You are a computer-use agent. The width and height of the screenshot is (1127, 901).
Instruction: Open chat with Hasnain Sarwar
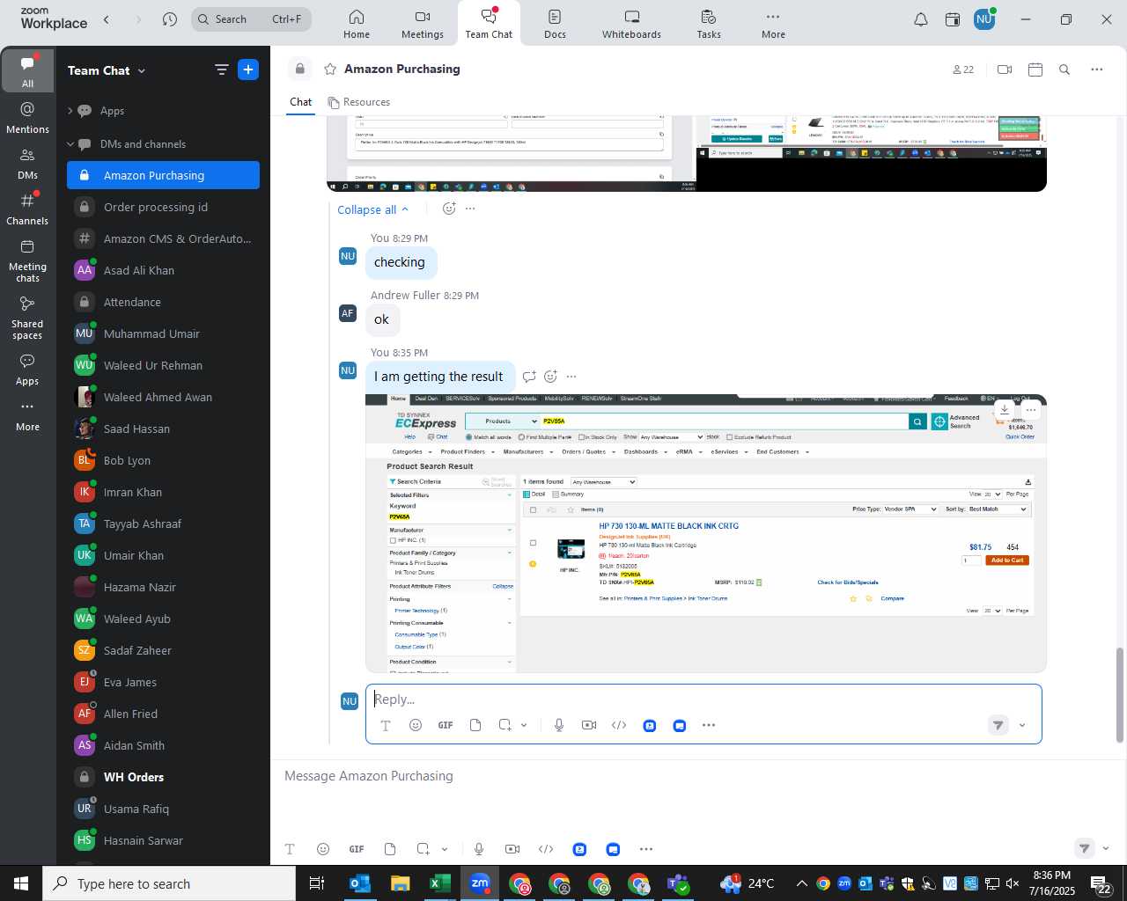coord(164,840)
